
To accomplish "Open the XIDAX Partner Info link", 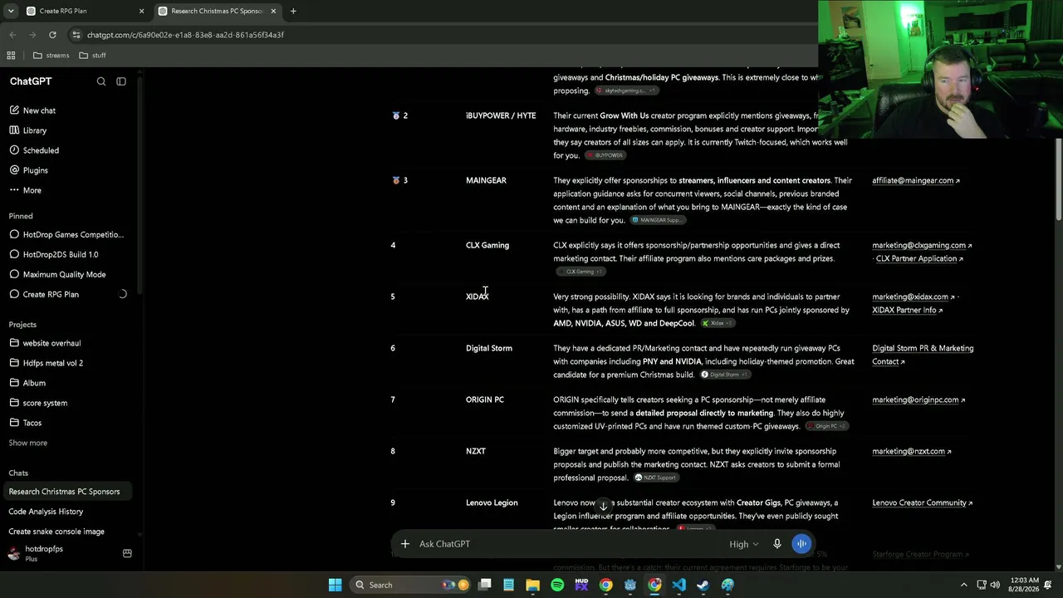I will (907, 310).
